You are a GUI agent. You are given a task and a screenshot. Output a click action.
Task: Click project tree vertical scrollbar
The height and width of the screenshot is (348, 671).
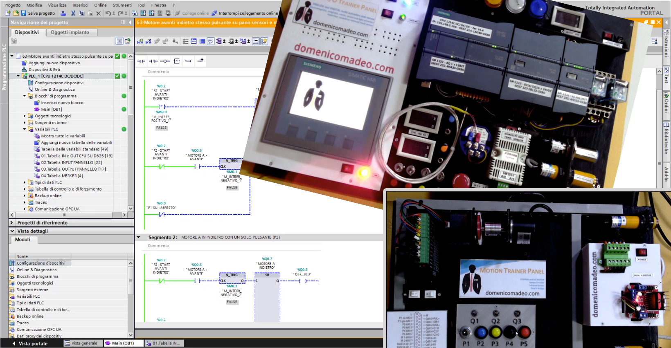(x=131, y=132)
